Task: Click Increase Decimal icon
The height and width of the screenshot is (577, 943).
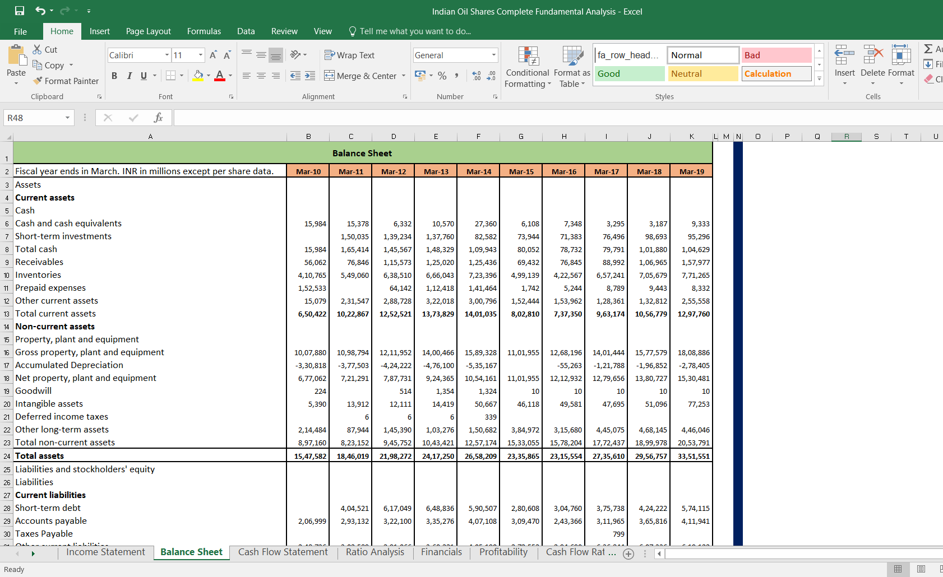Action: pos(477,76)
